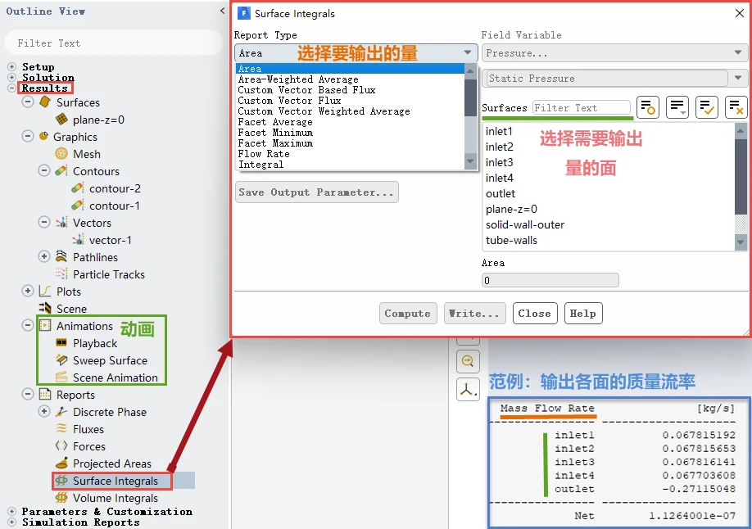The width and height of the screenshot is (752, 529).
Task: Expand the Pathlines node
Action: coord(44,256)
